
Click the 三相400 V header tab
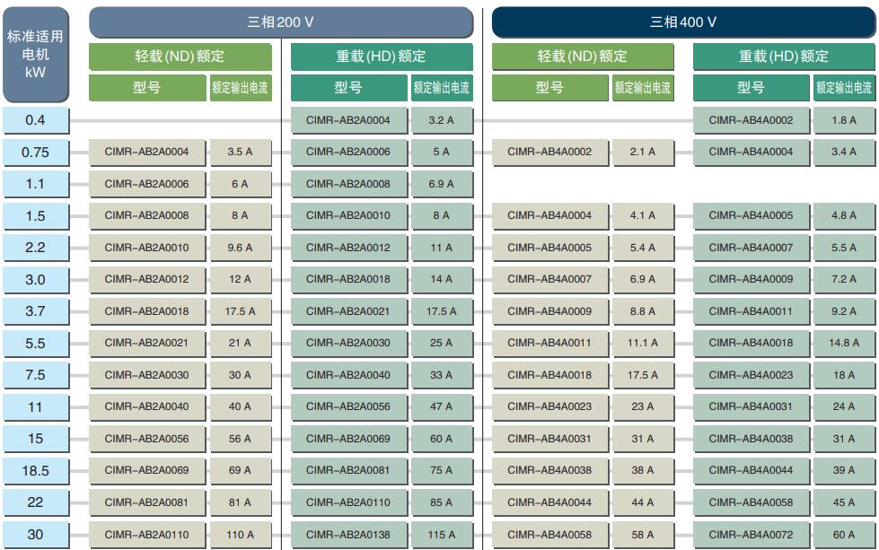pyautogui.click(x=683, y=22)
